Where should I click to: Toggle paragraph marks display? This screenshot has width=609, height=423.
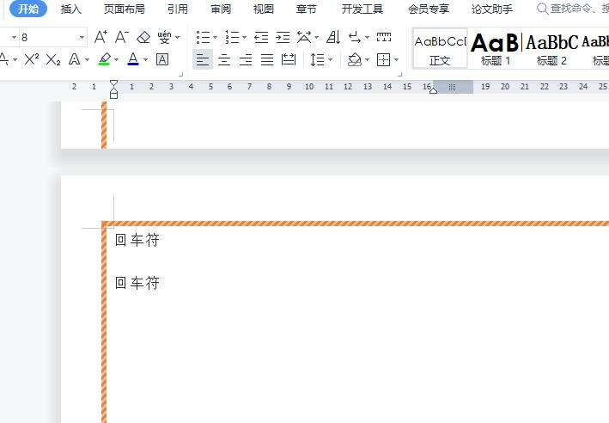[x=355, y=37]
